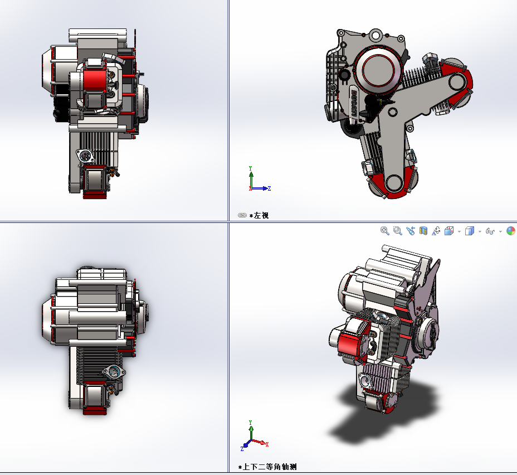Select the engine model in bottom-left viewport
Image resolution: width=517 pixels, height=475 pixels.
(95, 340)
